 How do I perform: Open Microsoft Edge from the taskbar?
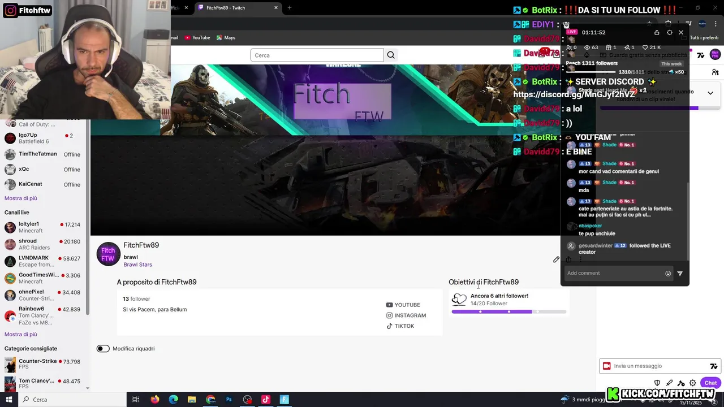[x=174, y=399]
